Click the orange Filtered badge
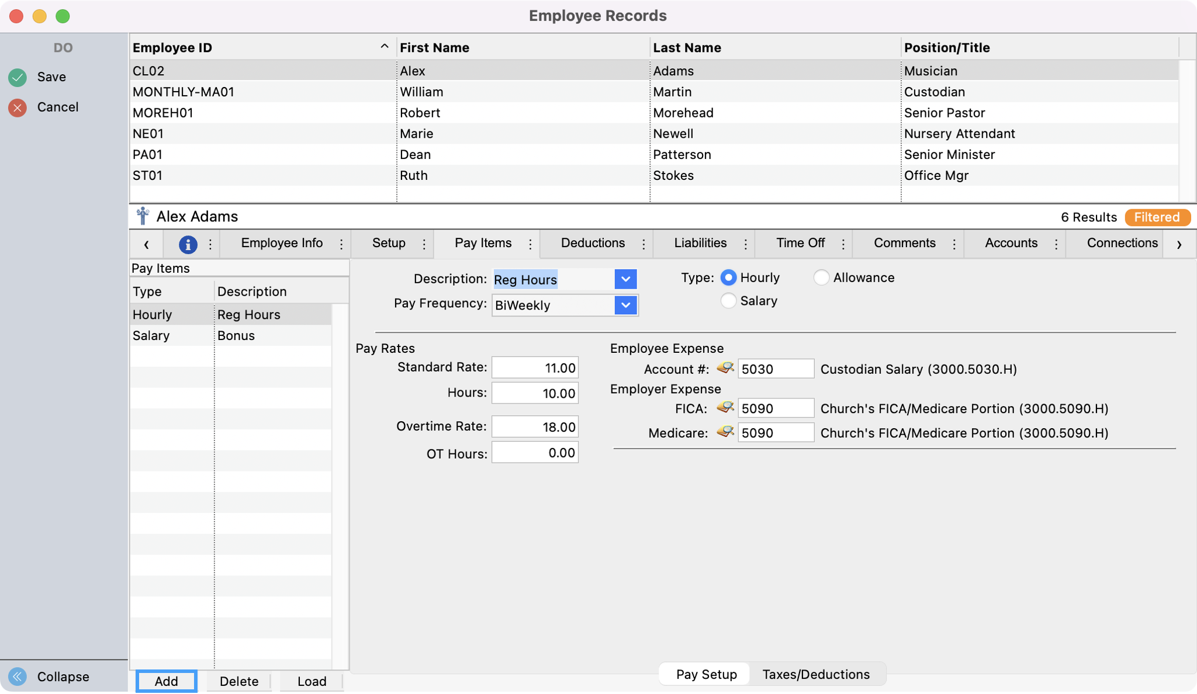Image resolution: width=1197 pixels, height=694 pixels. click(1157, 217)
